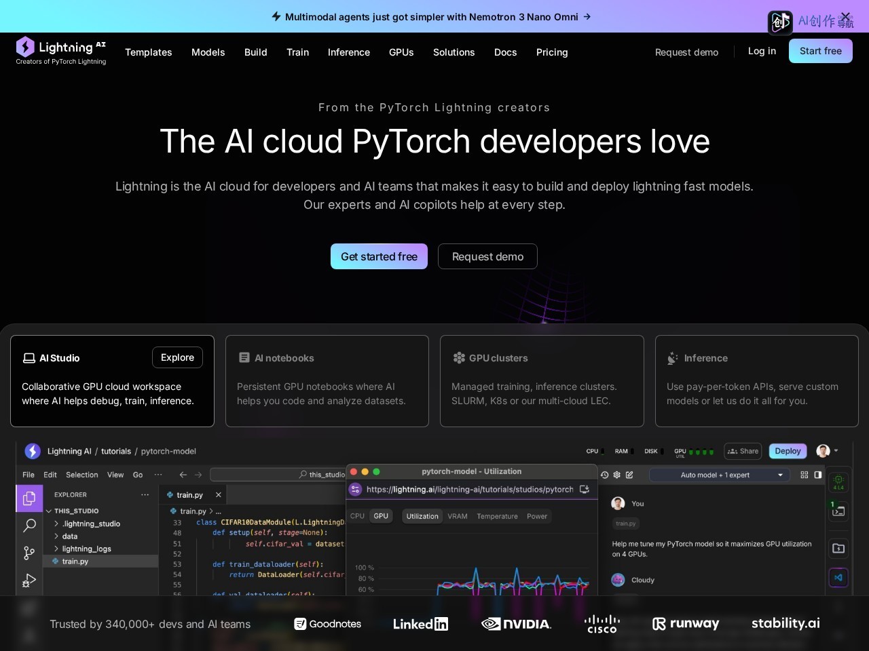Viewport: 869px width, 651px height.
Task: Select the Utilization tab
Action: coord(422,516)
